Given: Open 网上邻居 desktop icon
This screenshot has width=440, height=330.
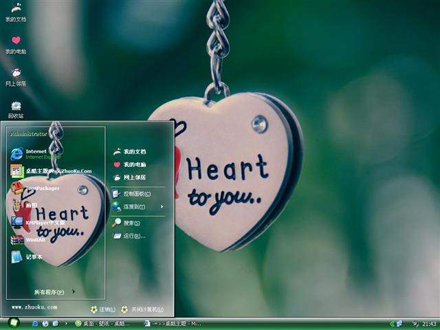Looking at the screenshot, I should 16,77.
